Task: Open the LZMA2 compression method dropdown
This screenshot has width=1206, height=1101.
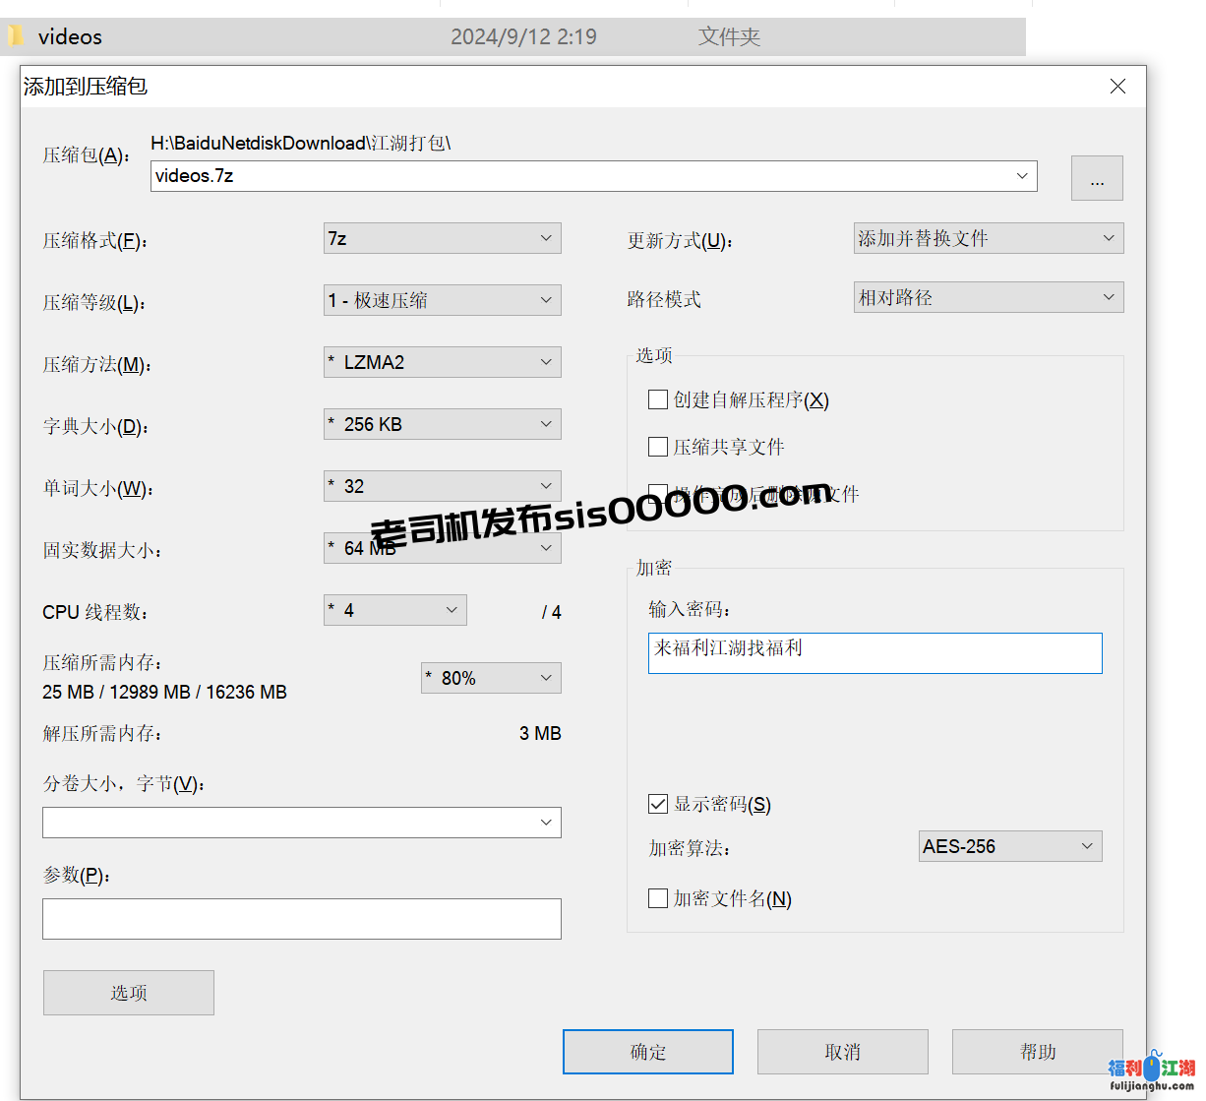Action: (x=442, y=362)
